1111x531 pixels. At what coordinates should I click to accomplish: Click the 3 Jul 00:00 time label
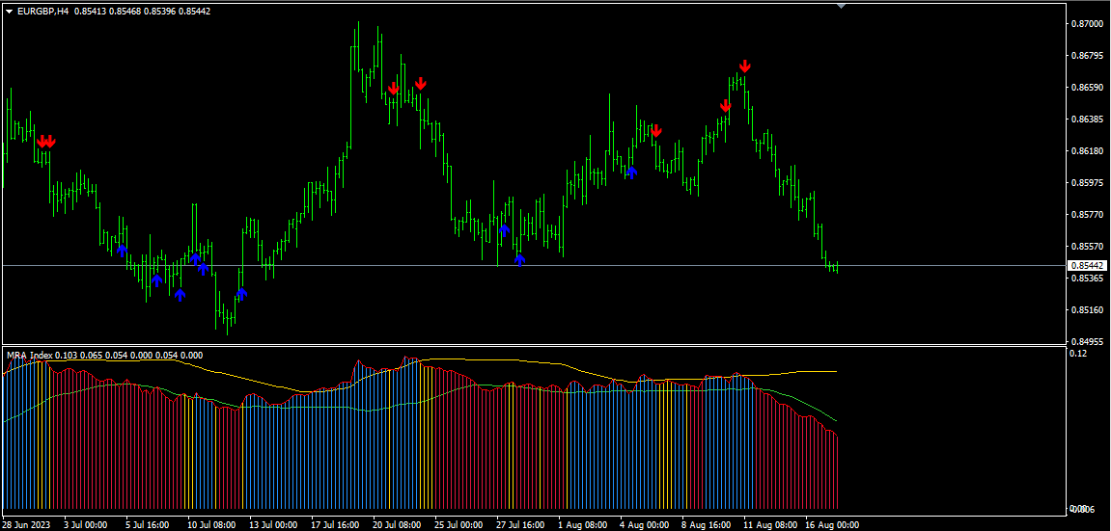pos(85,525)
